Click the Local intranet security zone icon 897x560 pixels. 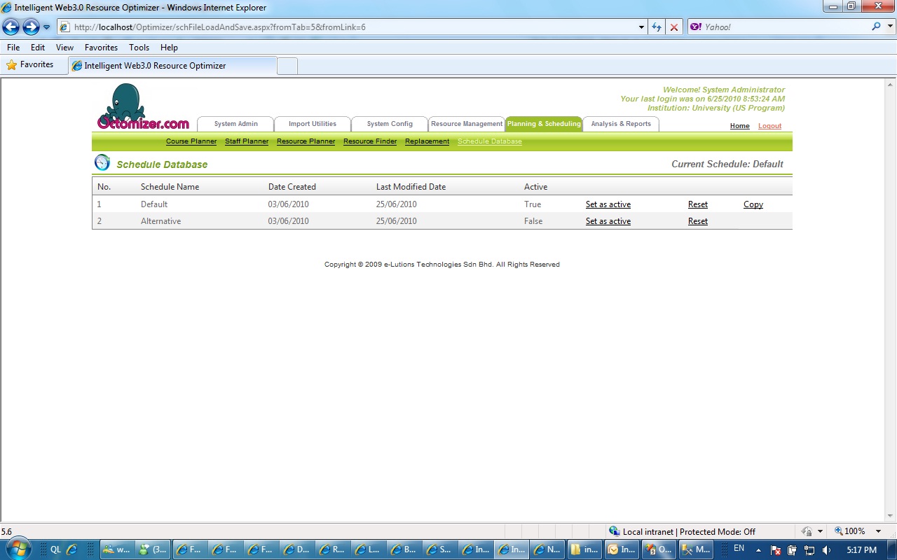pos(615,531)
